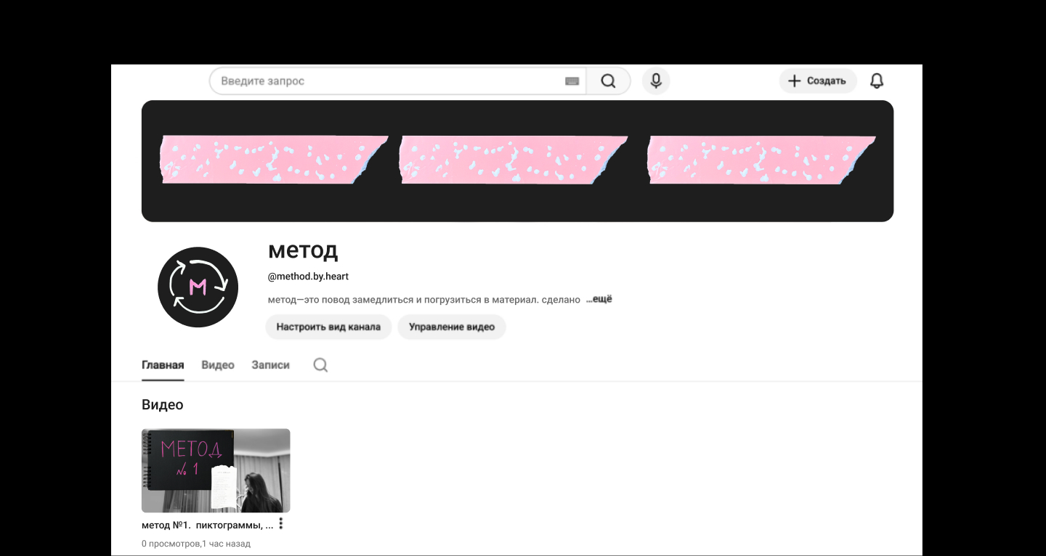This screenshot has width=1046, height=556.
Task: Expand channel description with ...ещё
Action: [x=599, y=299]
